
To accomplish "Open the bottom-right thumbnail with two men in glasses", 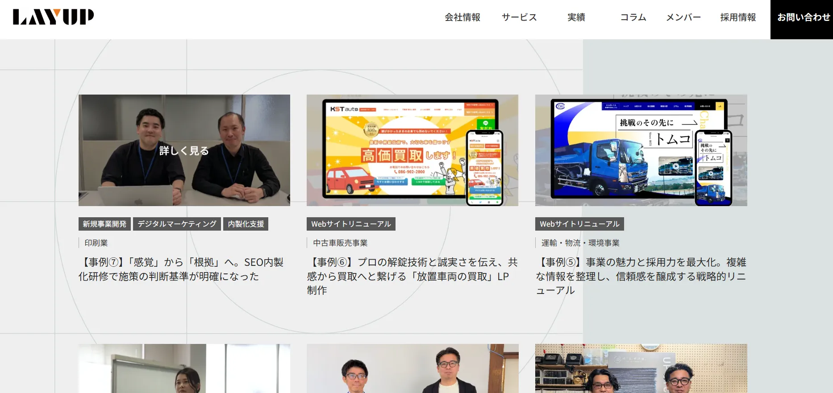I will pyautogui.click(x=641, y=368).
